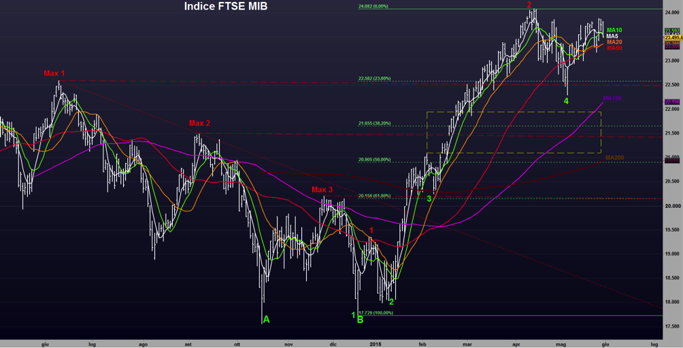
Task: Click the 23.000 price axis value
Action: 671,61
